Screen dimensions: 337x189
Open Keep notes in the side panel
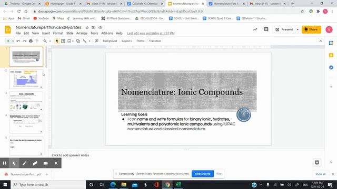[331, 55]
